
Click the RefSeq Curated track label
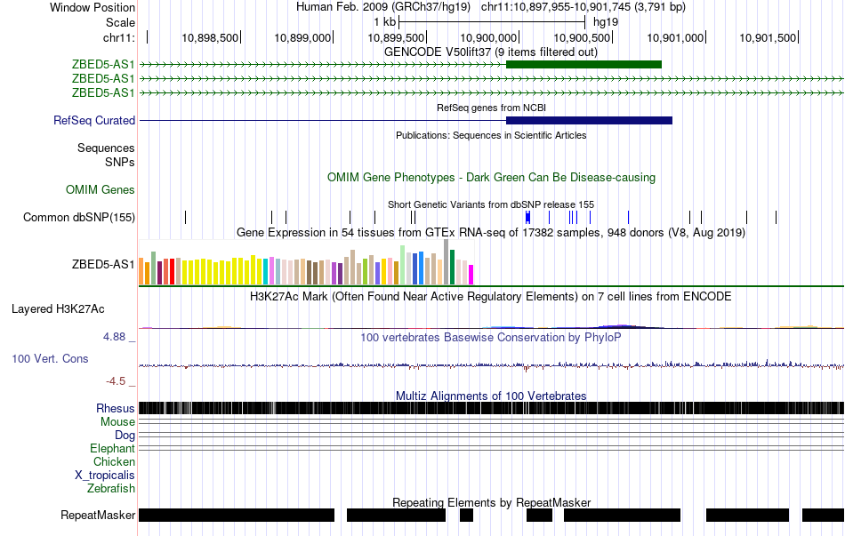pyautogui.click(x=94, y=120)
